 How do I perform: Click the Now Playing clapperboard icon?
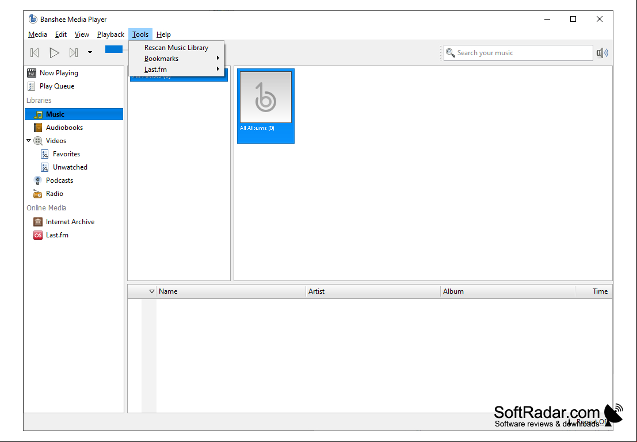(x=31, y=73)
